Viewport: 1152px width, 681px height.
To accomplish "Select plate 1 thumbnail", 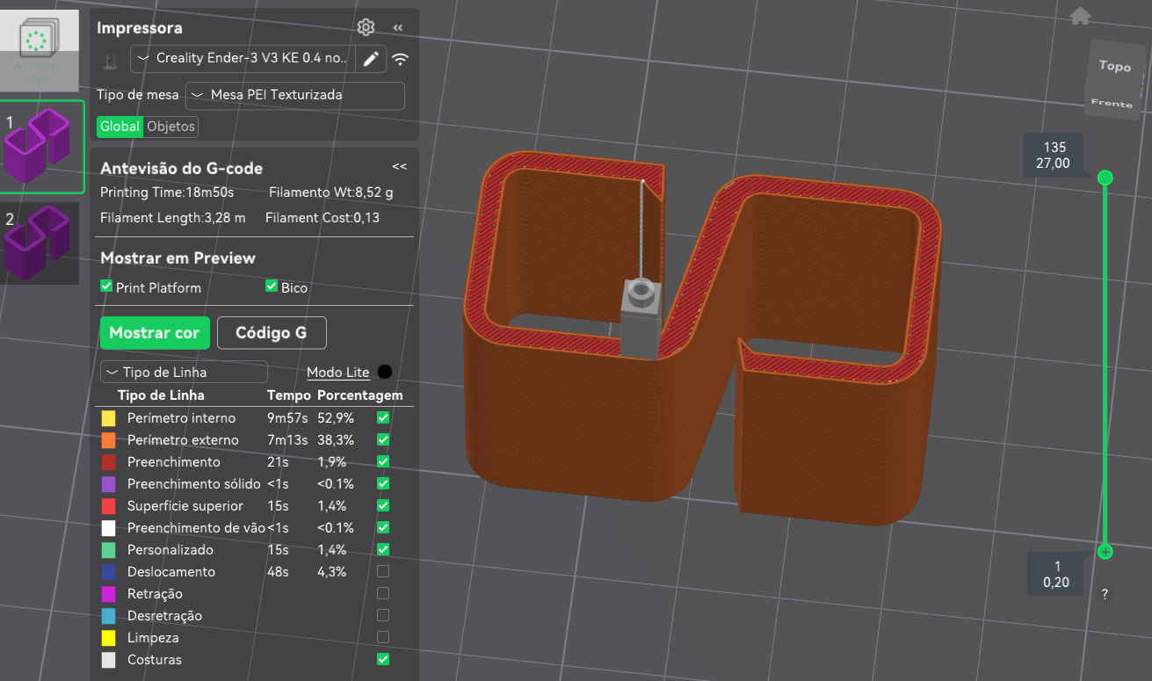I will [41, 147].
